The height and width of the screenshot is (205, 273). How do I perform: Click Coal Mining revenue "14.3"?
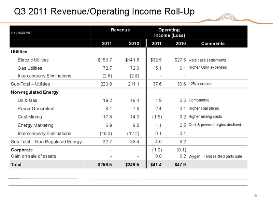tap(134, 117)
